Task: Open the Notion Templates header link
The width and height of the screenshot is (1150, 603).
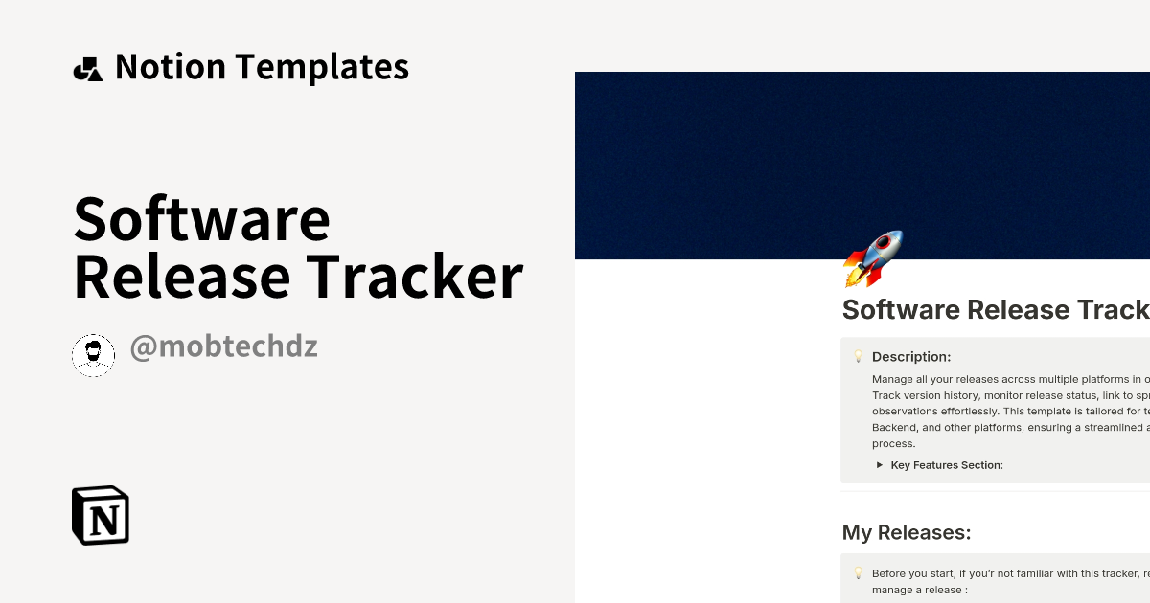Action: coord(262,66)
